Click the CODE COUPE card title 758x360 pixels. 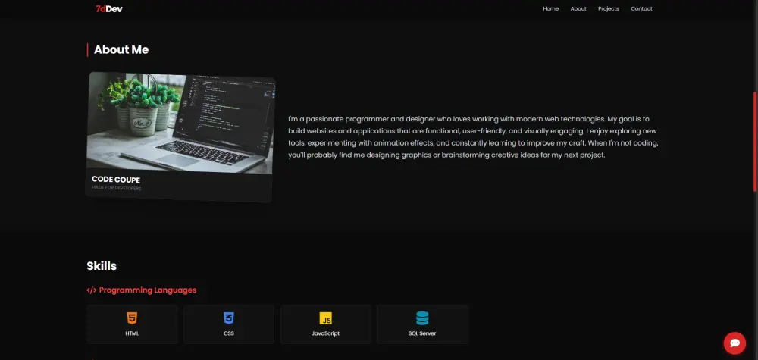point(116,180)
